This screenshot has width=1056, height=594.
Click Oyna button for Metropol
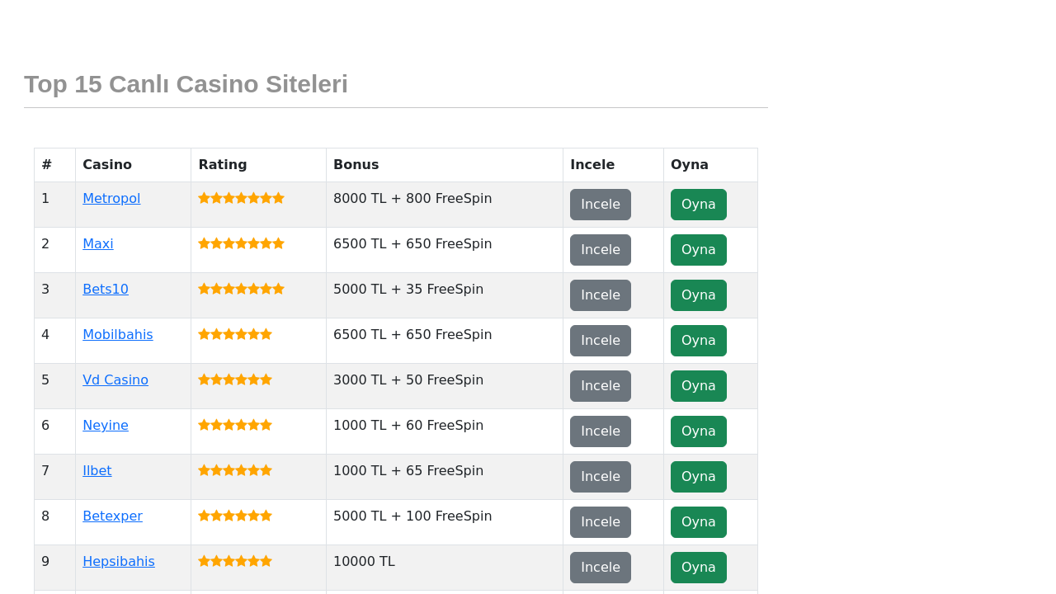[699, 205]
